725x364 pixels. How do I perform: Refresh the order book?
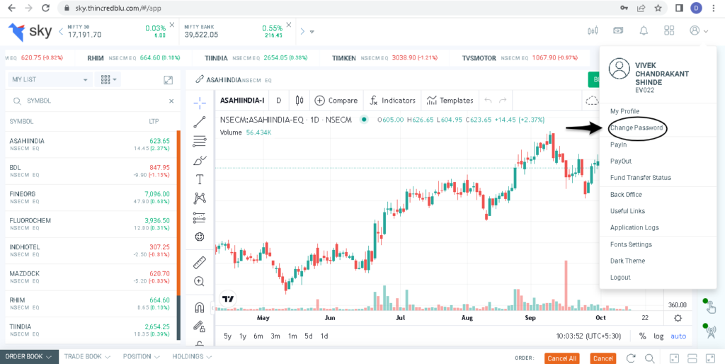click(631, 358)
